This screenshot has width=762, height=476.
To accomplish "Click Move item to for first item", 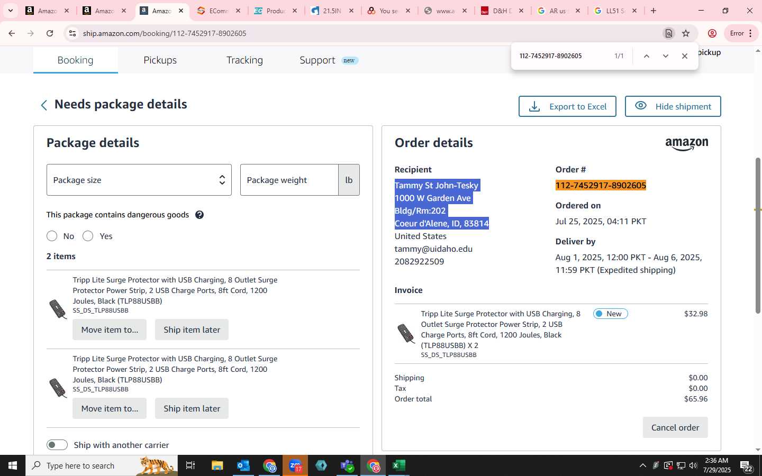I will (x=110, y=329).
